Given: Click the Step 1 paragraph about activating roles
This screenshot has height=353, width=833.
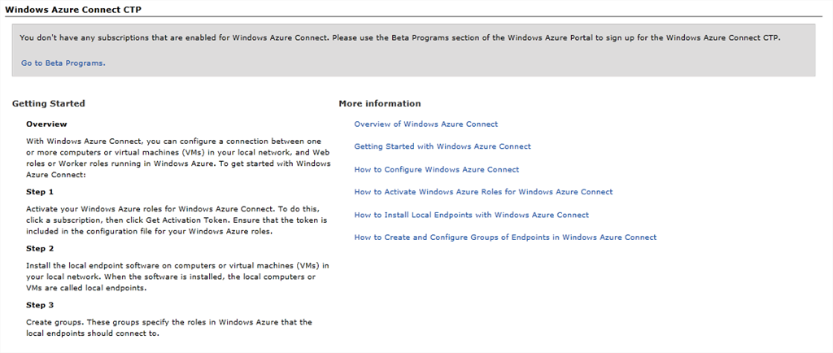Looking at the screenshot, I should pos(177,220).
